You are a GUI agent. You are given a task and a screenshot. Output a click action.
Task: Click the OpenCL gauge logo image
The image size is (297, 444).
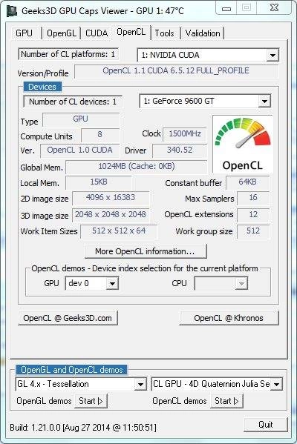point(243,144)
